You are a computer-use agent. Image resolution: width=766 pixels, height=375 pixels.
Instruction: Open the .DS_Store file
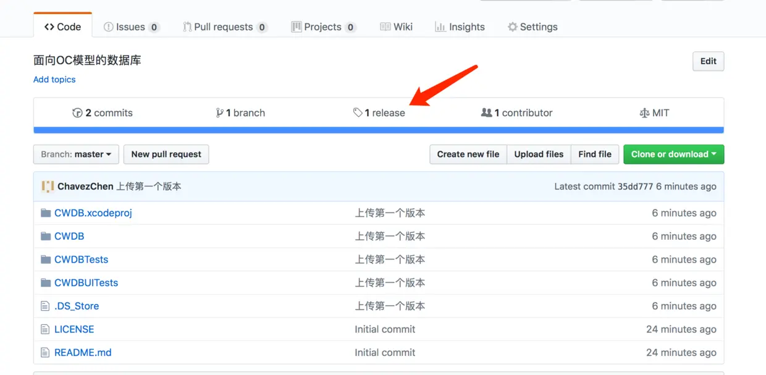pyautogui.click(x=77, y=306)
